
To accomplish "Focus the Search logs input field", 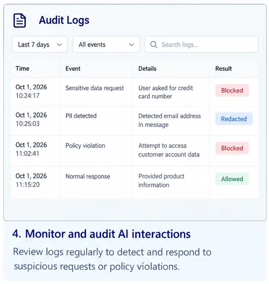I will [202, 44].
